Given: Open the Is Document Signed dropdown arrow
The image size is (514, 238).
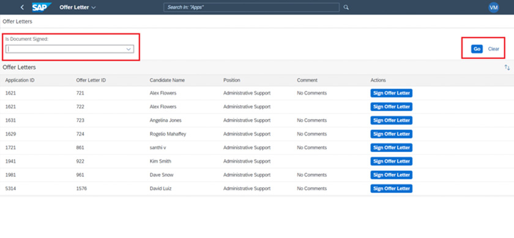Looking at the screenshot, I should click(129, 49).
